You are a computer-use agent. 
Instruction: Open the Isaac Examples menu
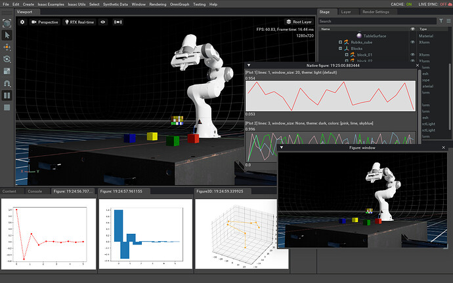(x=51, y=4)
